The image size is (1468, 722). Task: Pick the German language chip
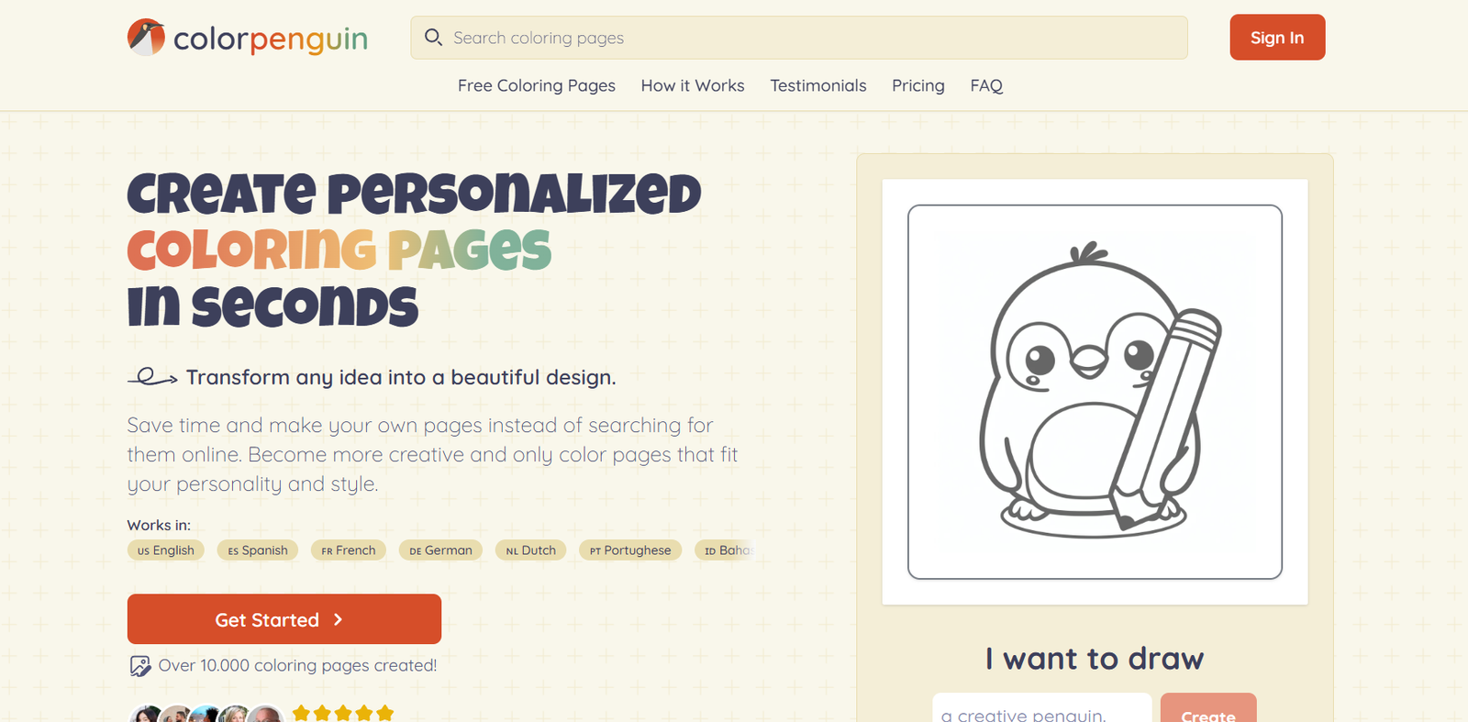coord(440,550)
